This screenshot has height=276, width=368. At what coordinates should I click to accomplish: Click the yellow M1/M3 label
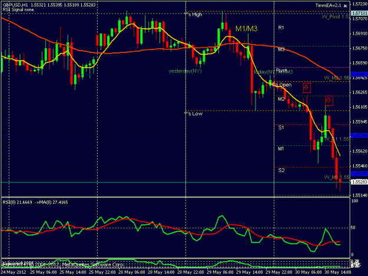click(x=247, y=29)
